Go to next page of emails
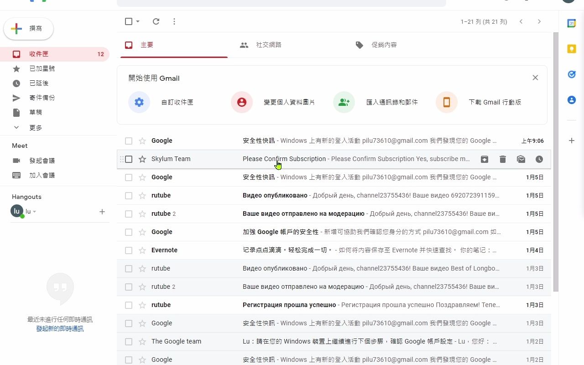Image resolution: width=584 pixels, height=365 pixels. coord(539,21)
